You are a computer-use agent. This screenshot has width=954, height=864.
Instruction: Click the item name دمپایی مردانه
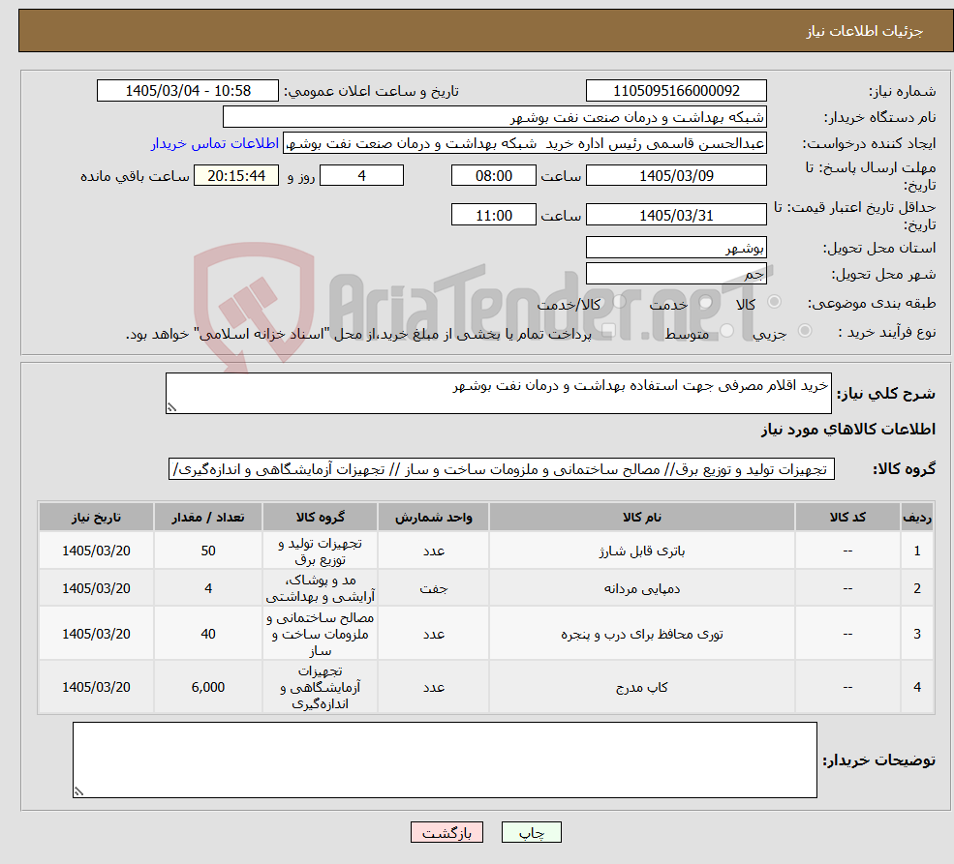[642, 589]
